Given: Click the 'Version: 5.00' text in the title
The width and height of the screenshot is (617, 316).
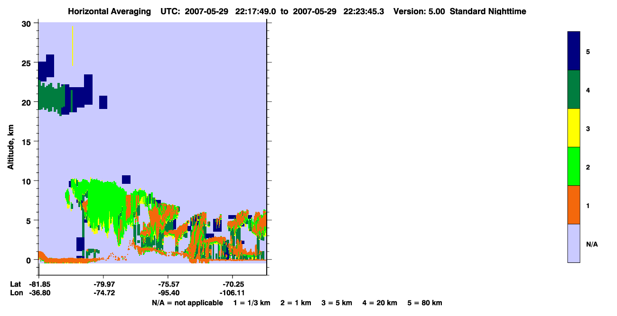Looking at the screenshot, I should click(419, 11).
